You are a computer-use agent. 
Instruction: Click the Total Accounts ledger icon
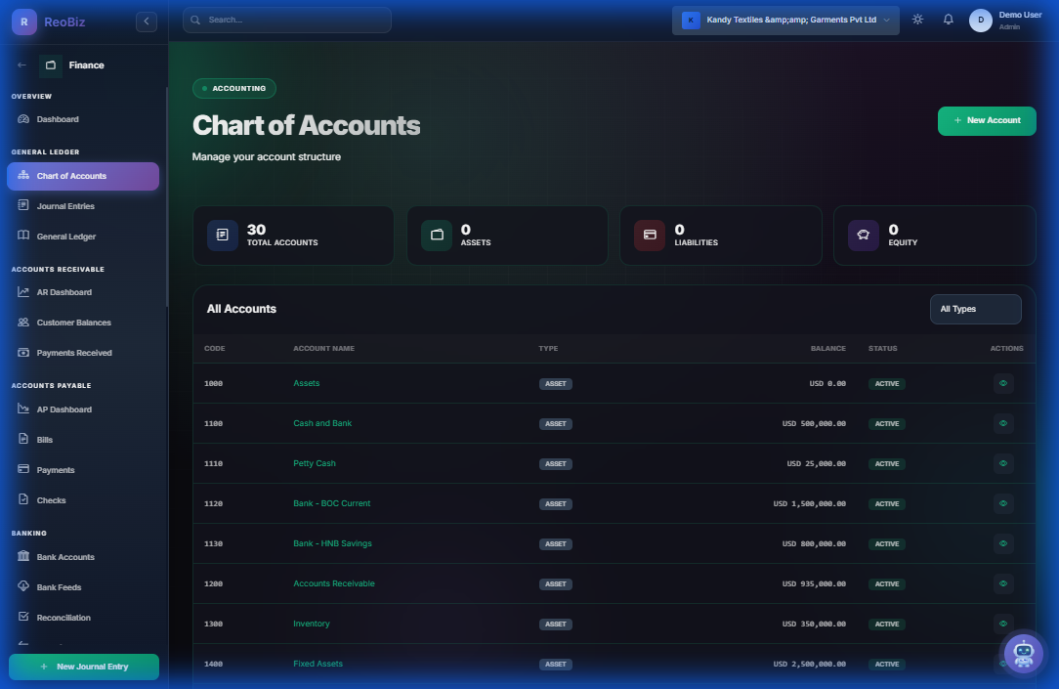click(x=222, y=235)
